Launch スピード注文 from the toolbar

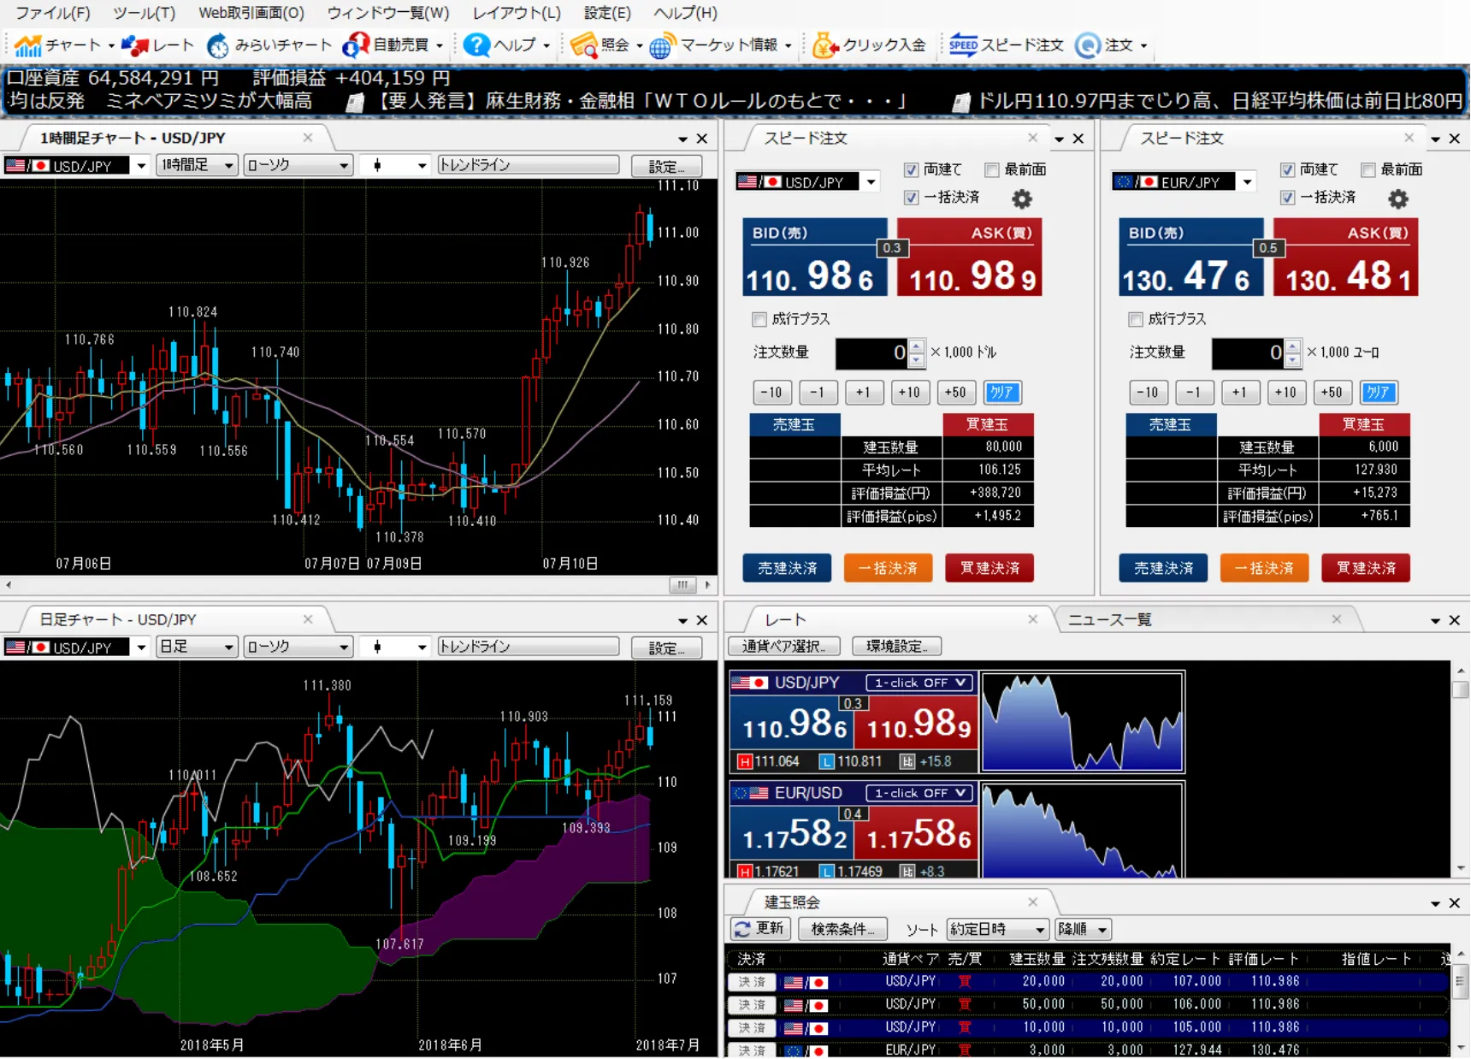point(963,45)
